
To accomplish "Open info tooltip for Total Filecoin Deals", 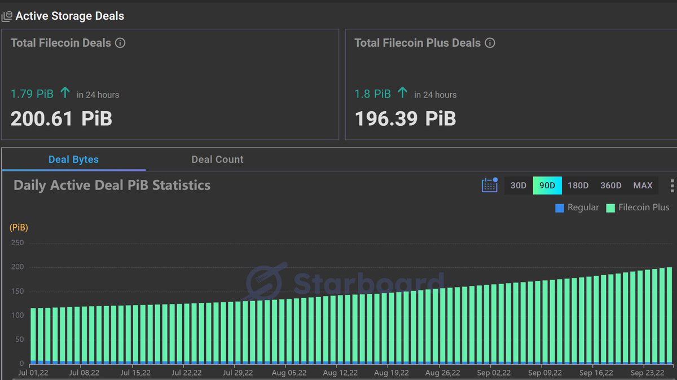I will 120,43.
